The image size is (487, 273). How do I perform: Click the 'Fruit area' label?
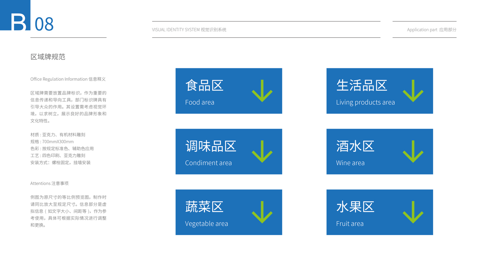coord(350,224)
